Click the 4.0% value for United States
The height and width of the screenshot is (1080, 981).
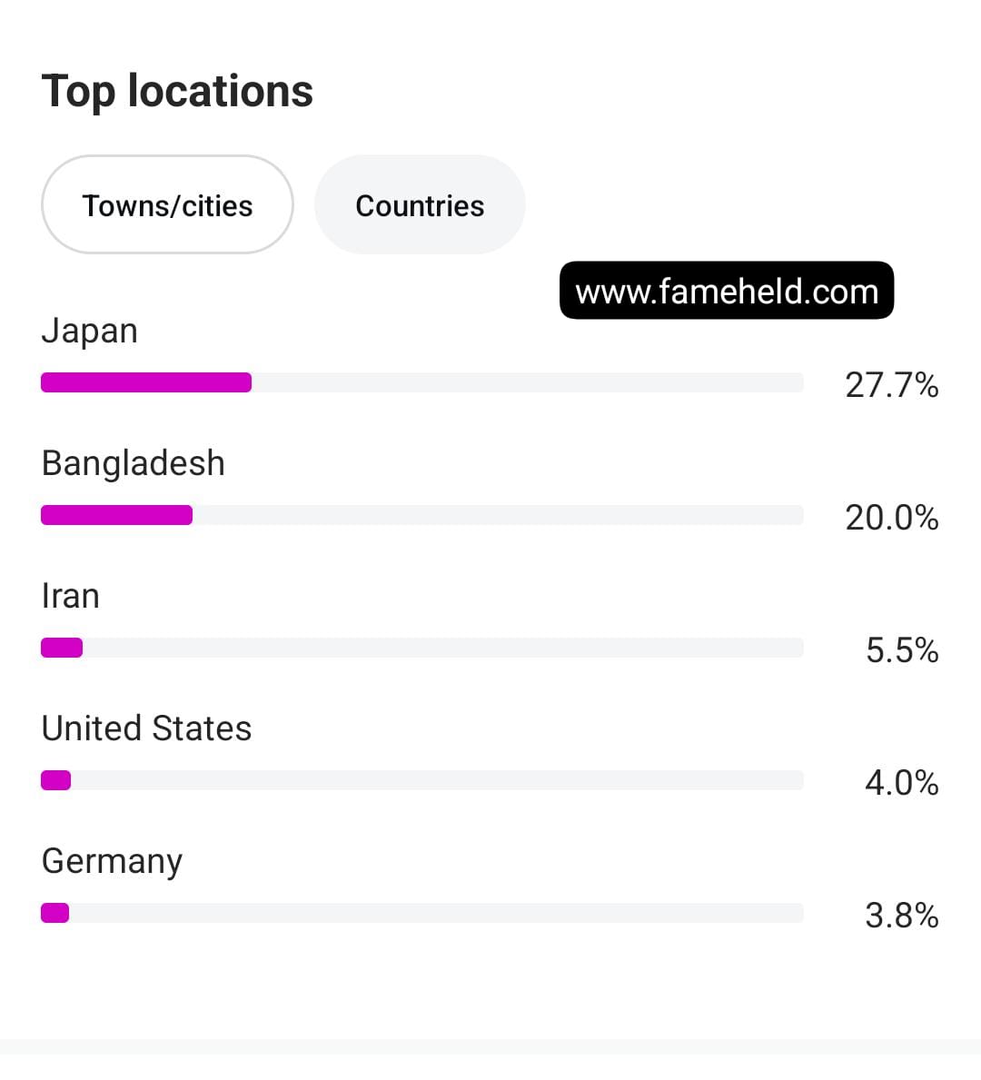(x=902, y=782)
